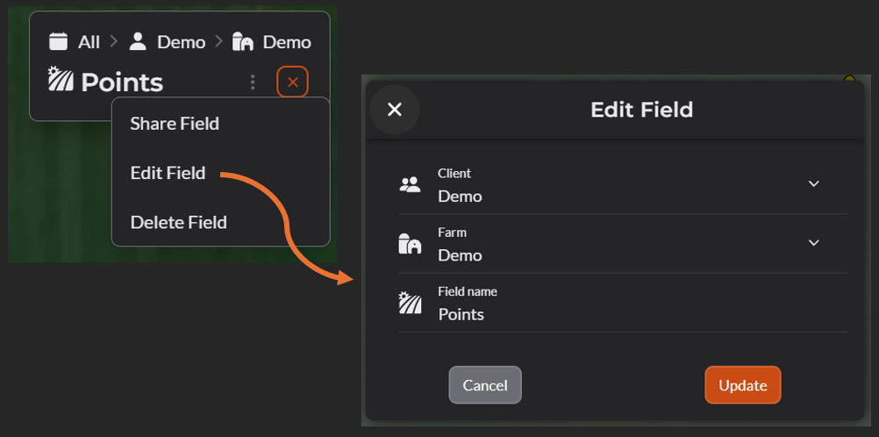Click the Farm silo icon in dialog
Screen dimensions: 879x437
tap(410, 243)
